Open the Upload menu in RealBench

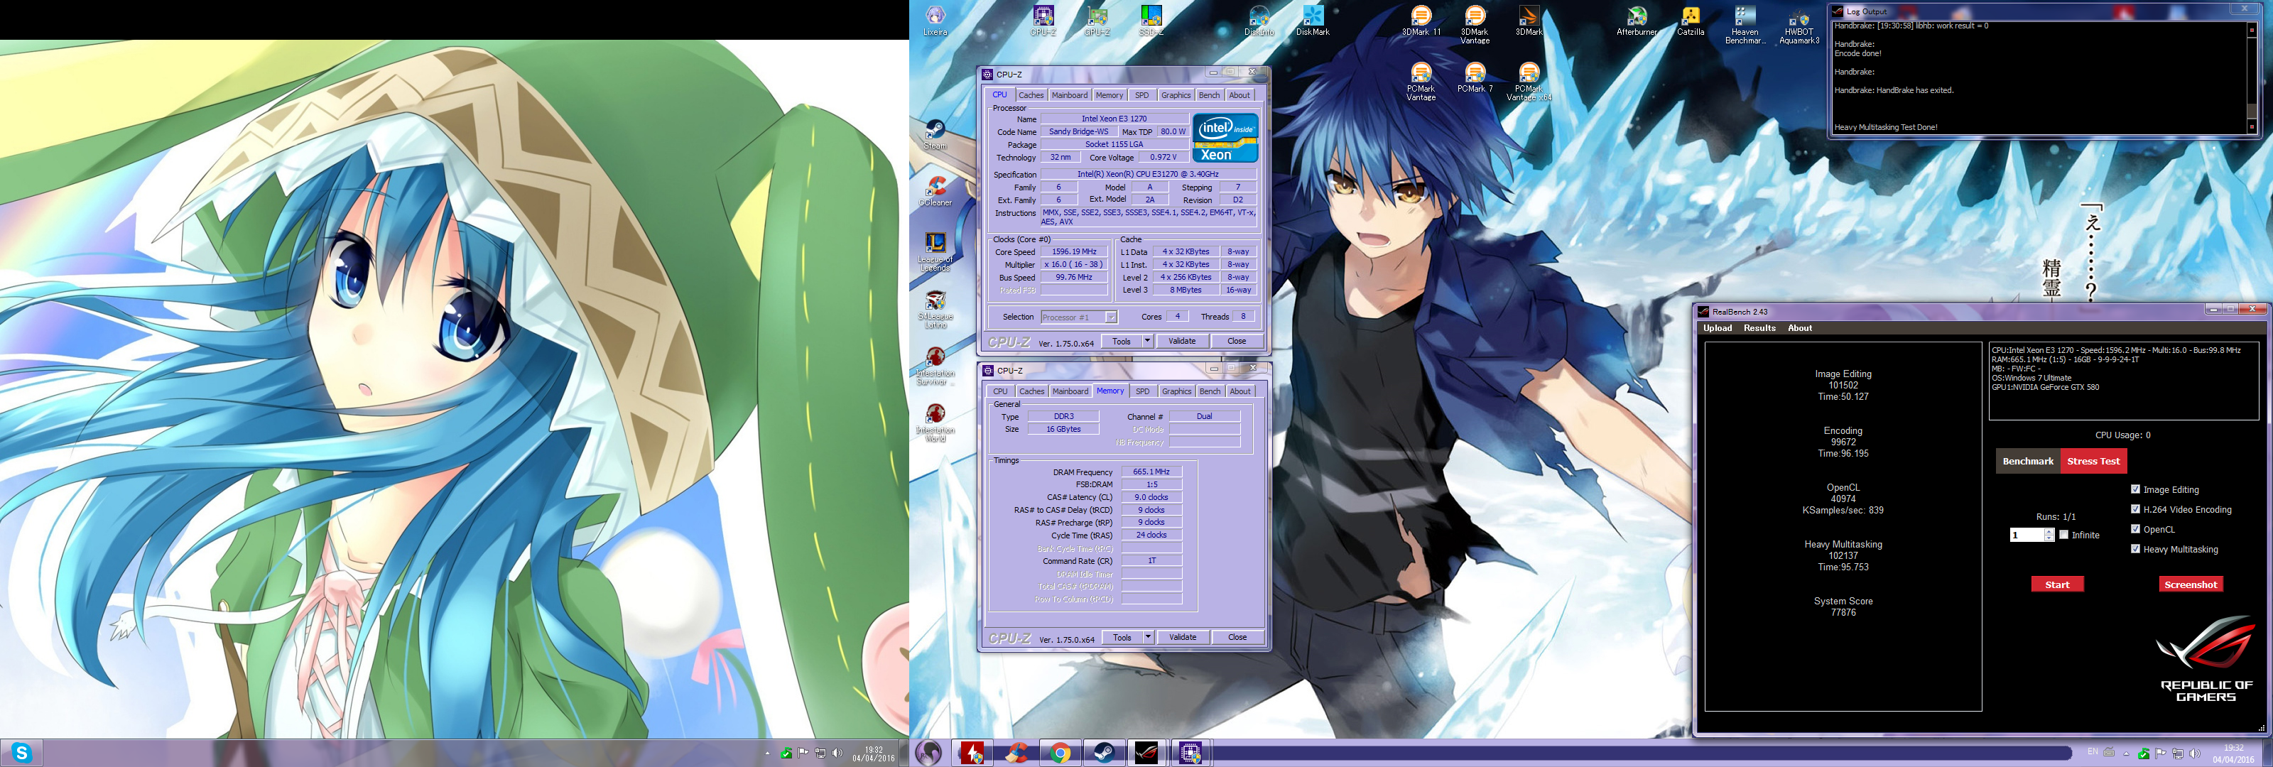click(1717, 328)
